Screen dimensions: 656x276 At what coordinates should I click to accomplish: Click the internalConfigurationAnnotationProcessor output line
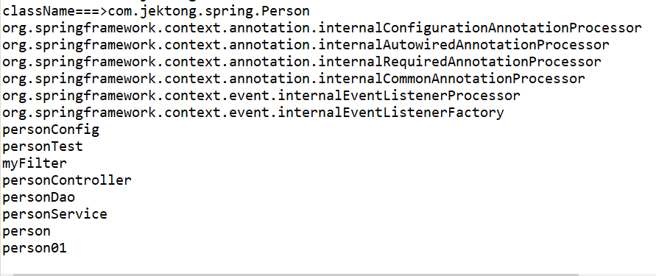tap(322, 28)
